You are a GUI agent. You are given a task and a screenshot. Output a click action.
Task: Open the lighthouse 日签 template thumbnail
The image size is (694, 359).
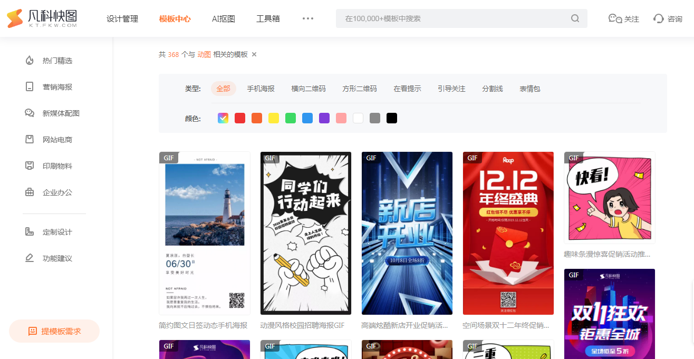(x=205, y=233)
